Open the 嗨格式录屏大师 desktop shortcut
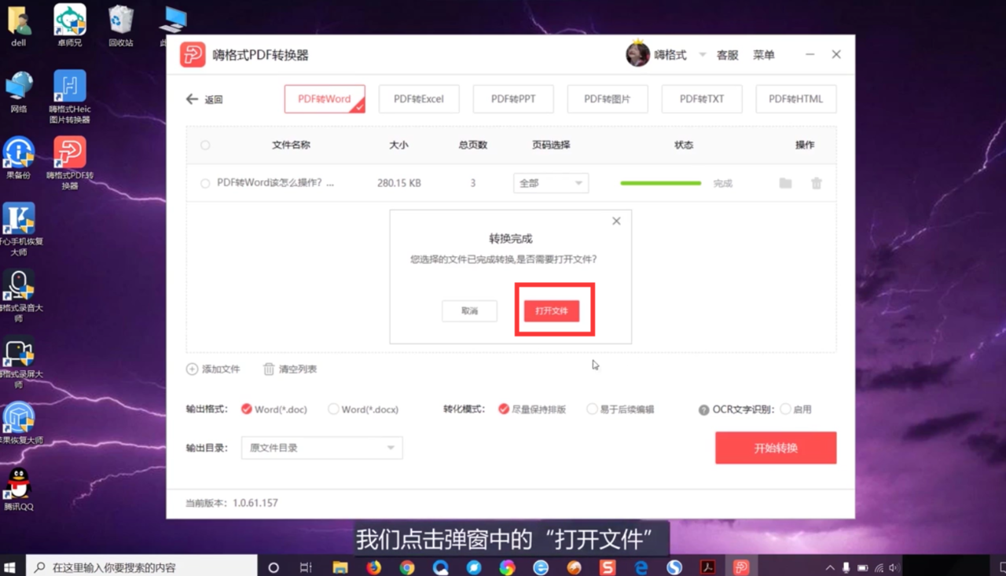Screen dimensions: 1006x576 click(19, 362)
